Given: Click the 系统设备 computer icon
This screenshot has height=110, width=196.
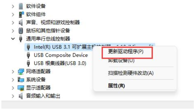Looking at the screenshot, I should [21, 80].
